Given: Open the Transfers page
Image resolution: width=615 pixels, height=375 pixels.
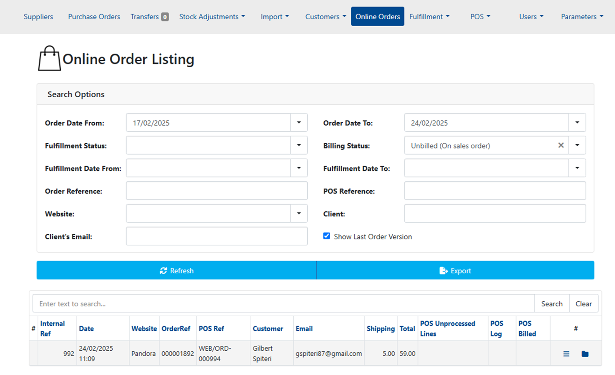Looking at the screenshot, I should (149, 16).
